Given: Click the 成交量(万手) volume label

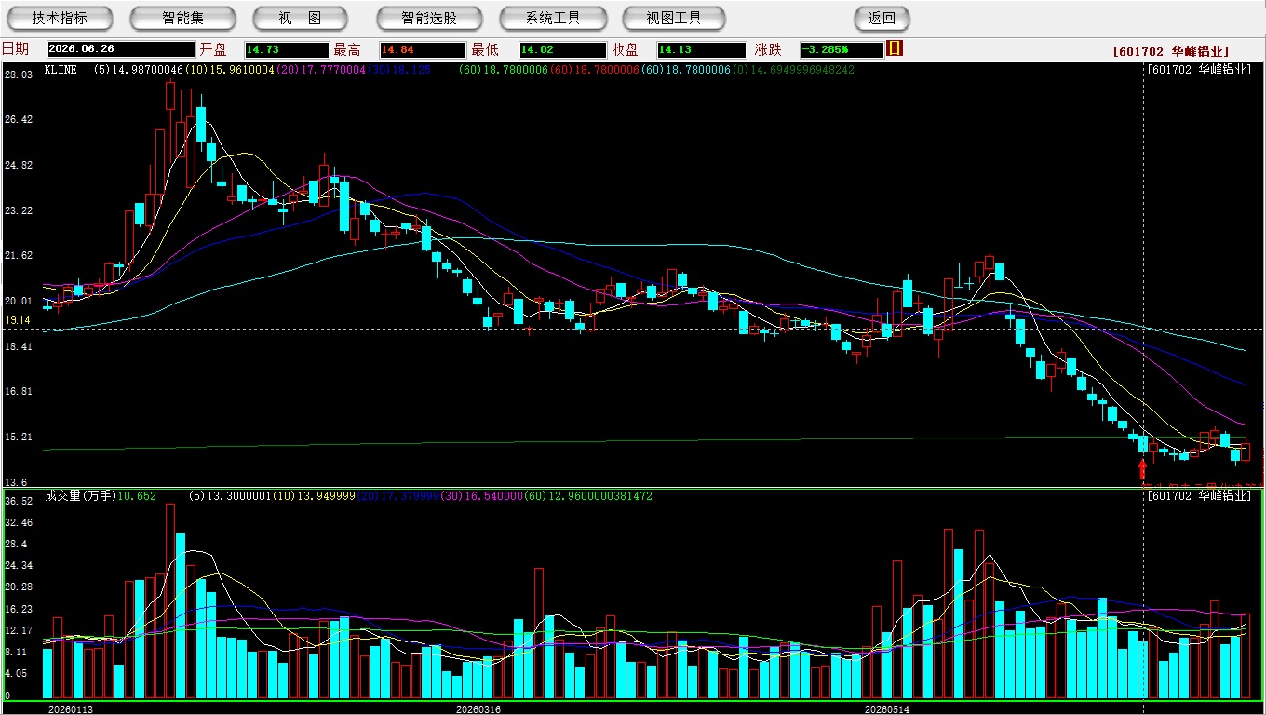Looking at the screenshot, I should tap(80, 496).
